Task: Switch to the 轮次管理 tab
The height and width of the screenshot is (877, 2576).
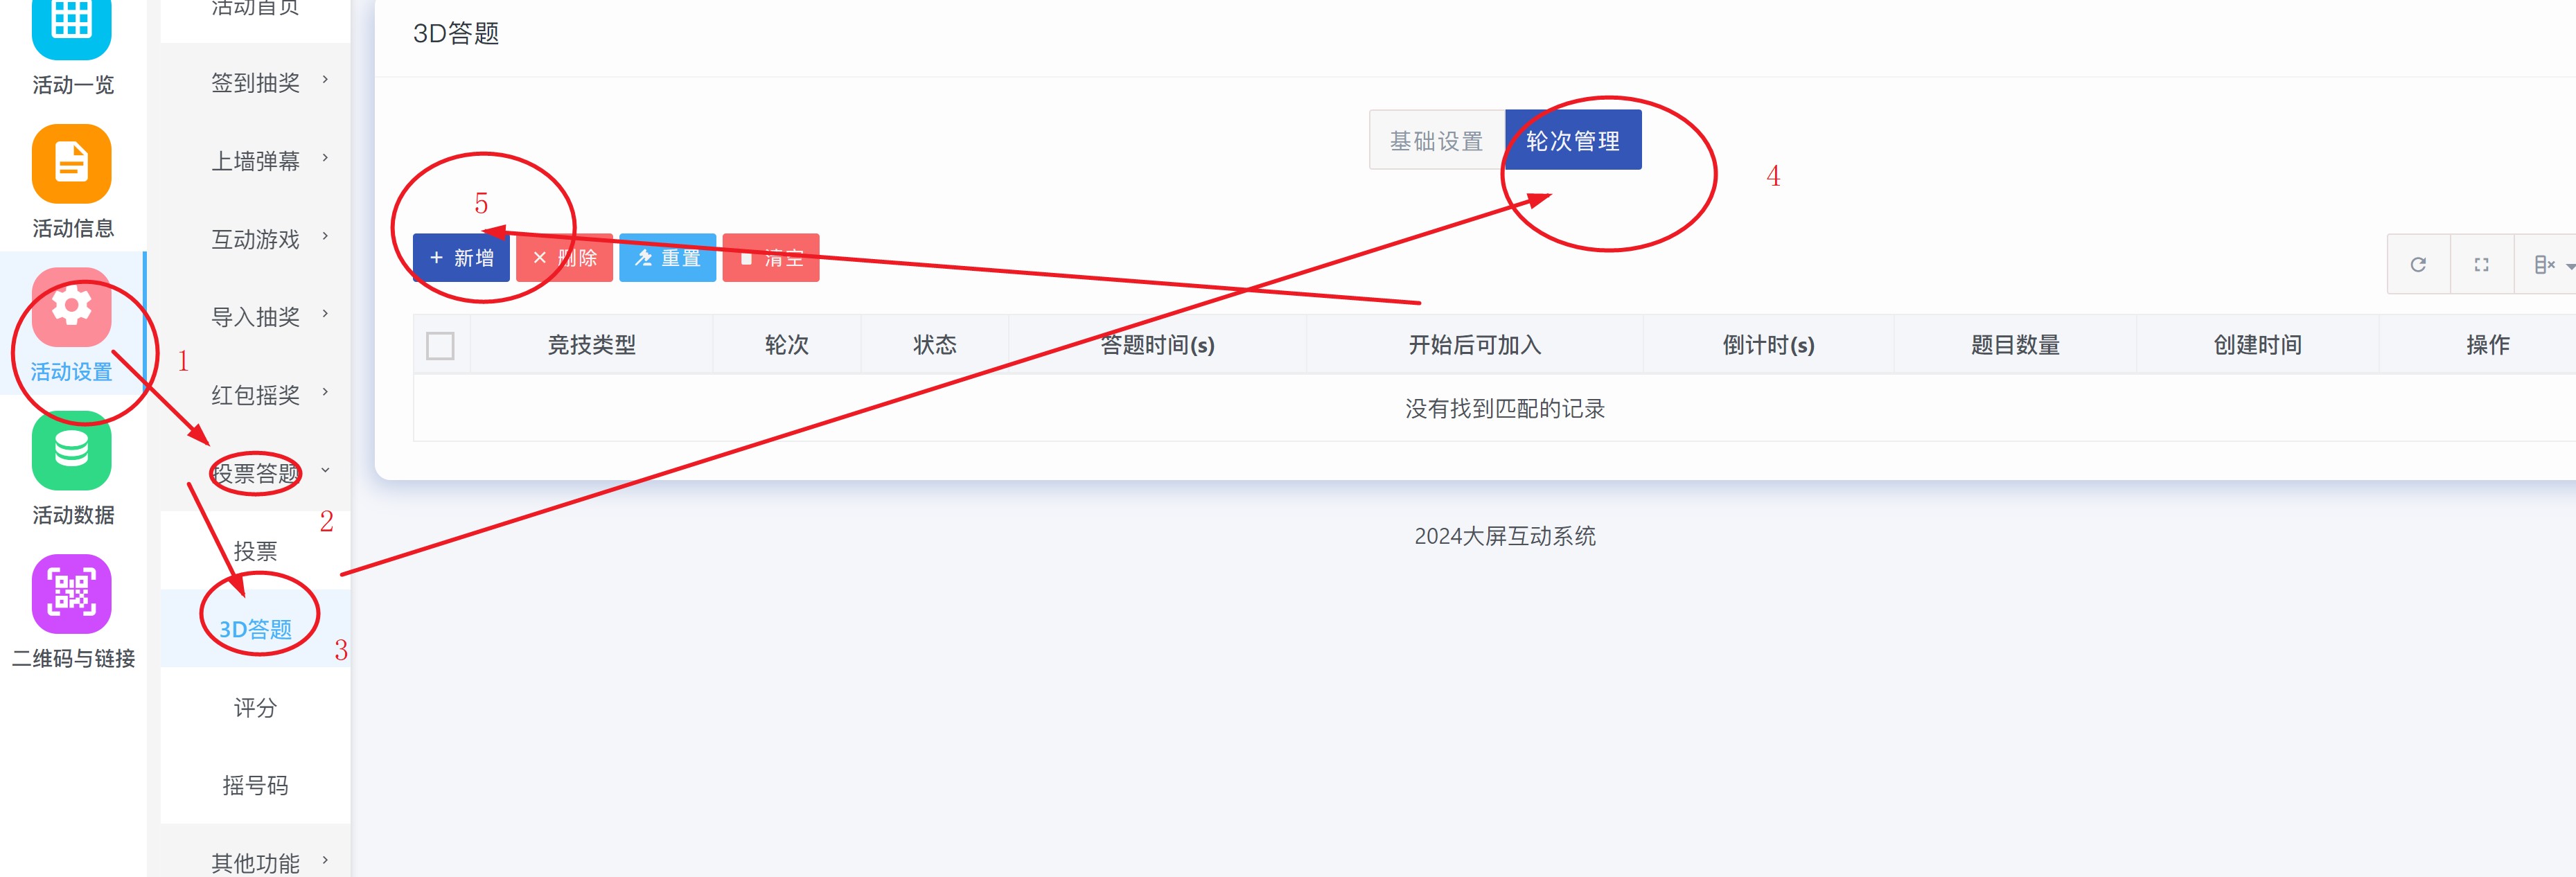Action: click(x=1572, y=141)
